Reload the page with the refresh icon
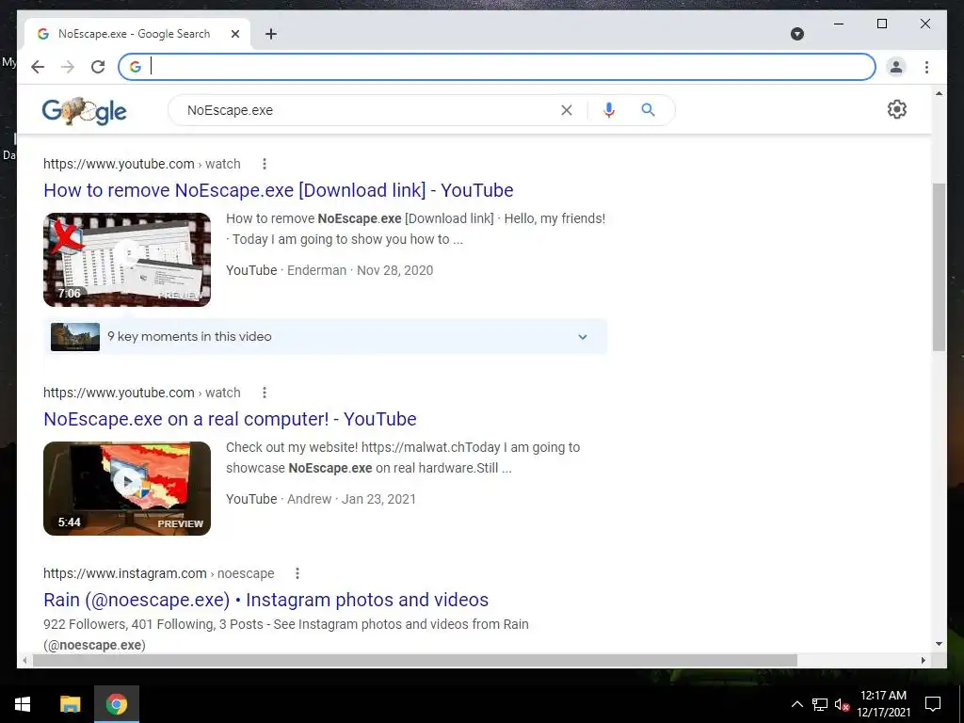 (98, 67)
